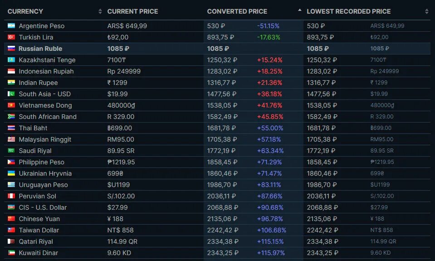Sort by Lowest Recorded Price arrows
Viewport: 435px width, 261px height.
tap(427, 11)
